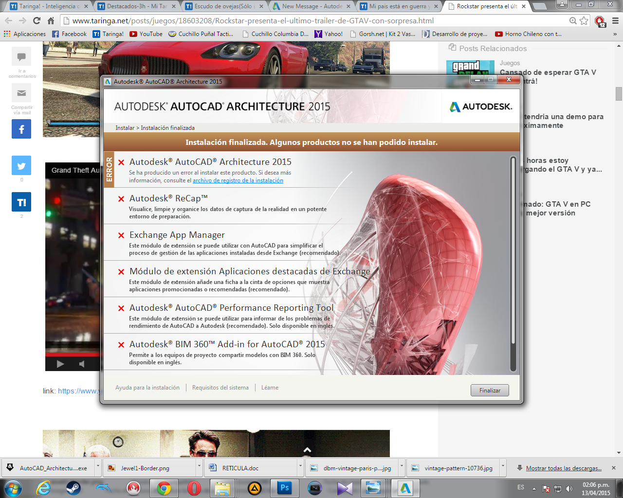
Task: Open Yahoo! bookmark
Action: pos(329,34)
